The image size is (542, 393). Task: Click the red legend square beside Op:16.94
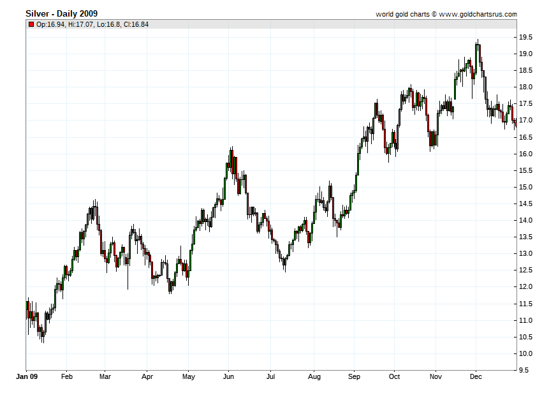point(31,24)
